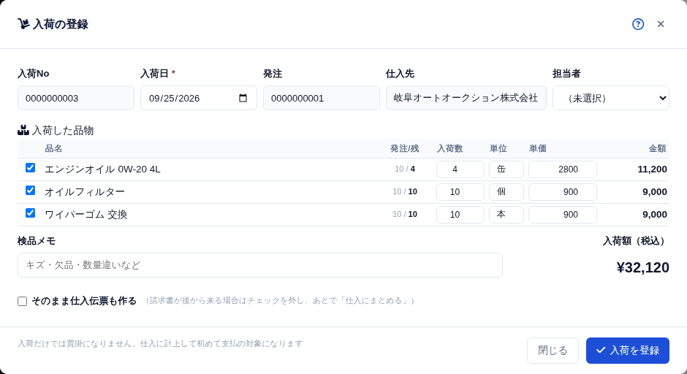Click the 品名 column header
The height and width of the screenshot is (374, 687).
[53, 148]
